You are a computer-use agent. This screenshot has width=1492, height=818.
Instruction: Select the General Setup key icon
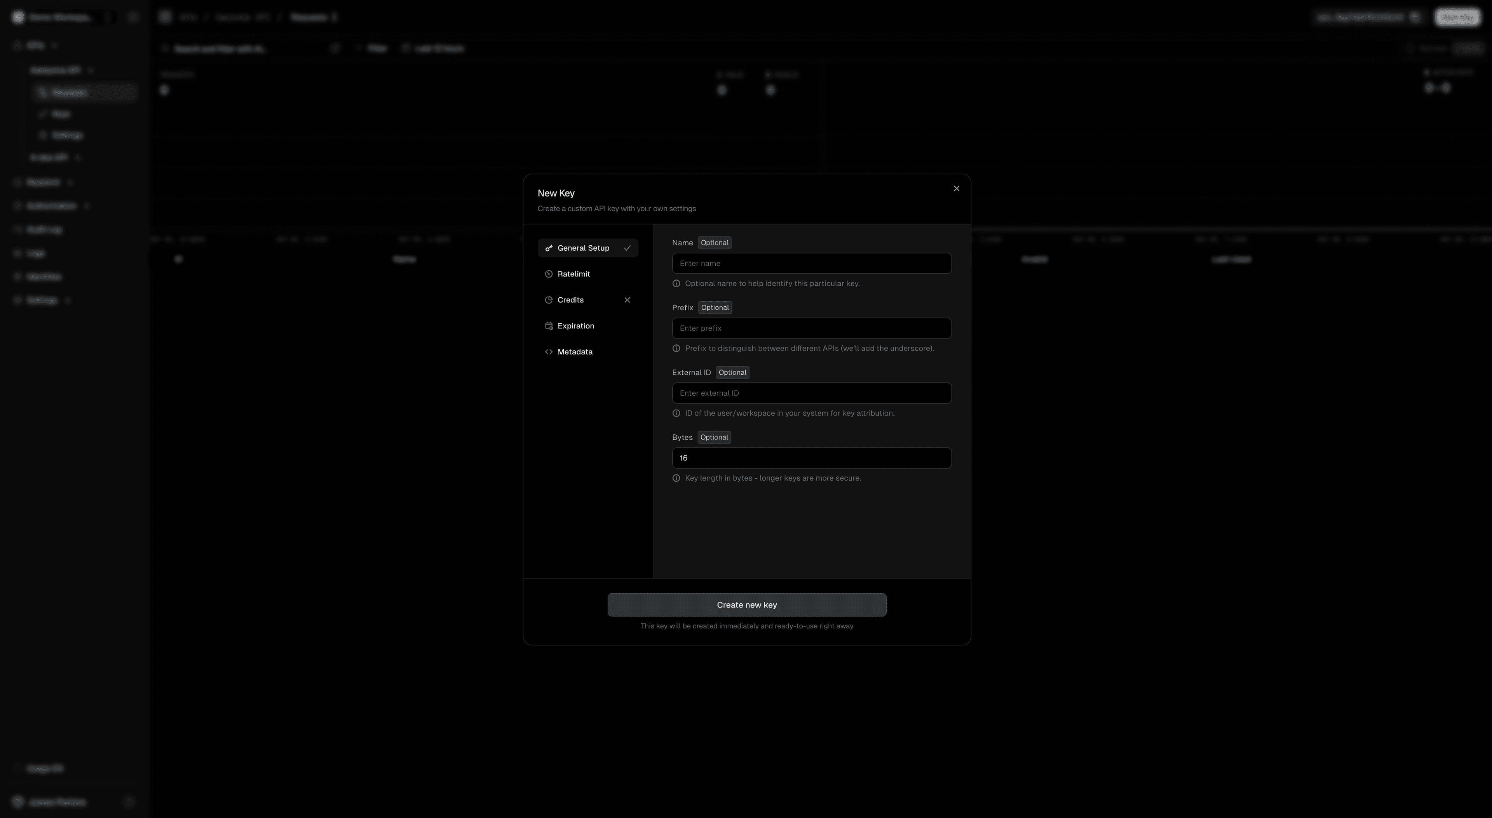click(549, 248)
